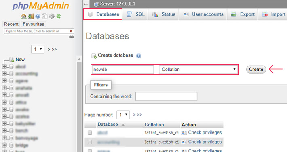Go to the User accounts tab
Image resolution: width=287 pixels, height=152 pixels.
click(x=203, y=14)
